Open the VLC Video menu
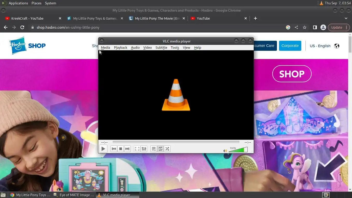The image size is (352, 198). pos(148,47)
